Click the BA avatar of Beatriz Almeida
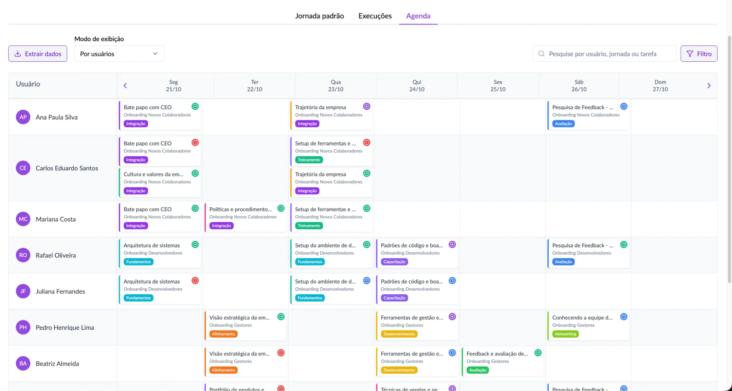Viewport: 732px width, 391px height. [23, 364]
